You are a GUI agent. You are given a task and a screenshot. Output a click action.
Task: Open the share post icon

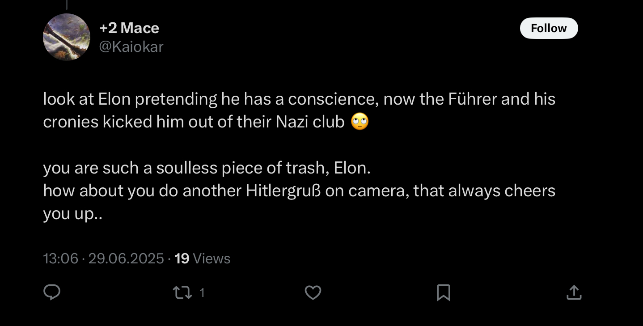574,292
